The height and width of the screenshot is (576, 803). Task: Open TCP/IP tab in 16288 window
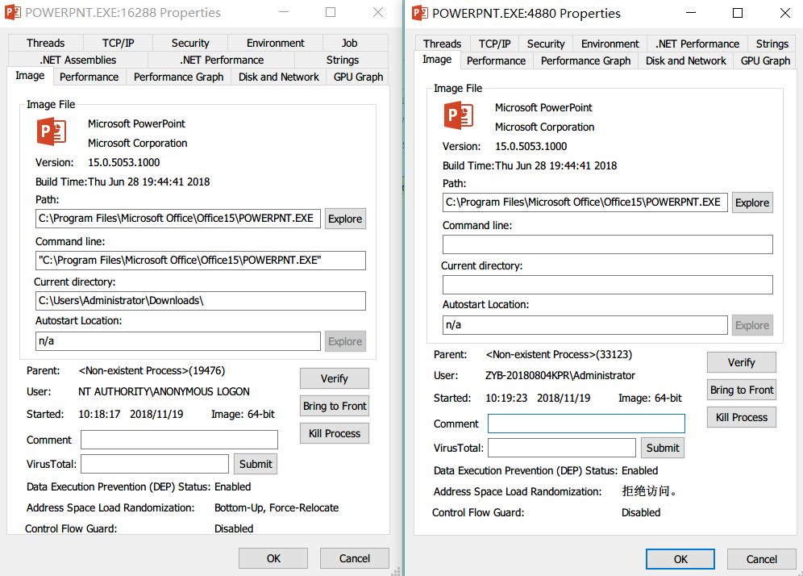(118, 43)
